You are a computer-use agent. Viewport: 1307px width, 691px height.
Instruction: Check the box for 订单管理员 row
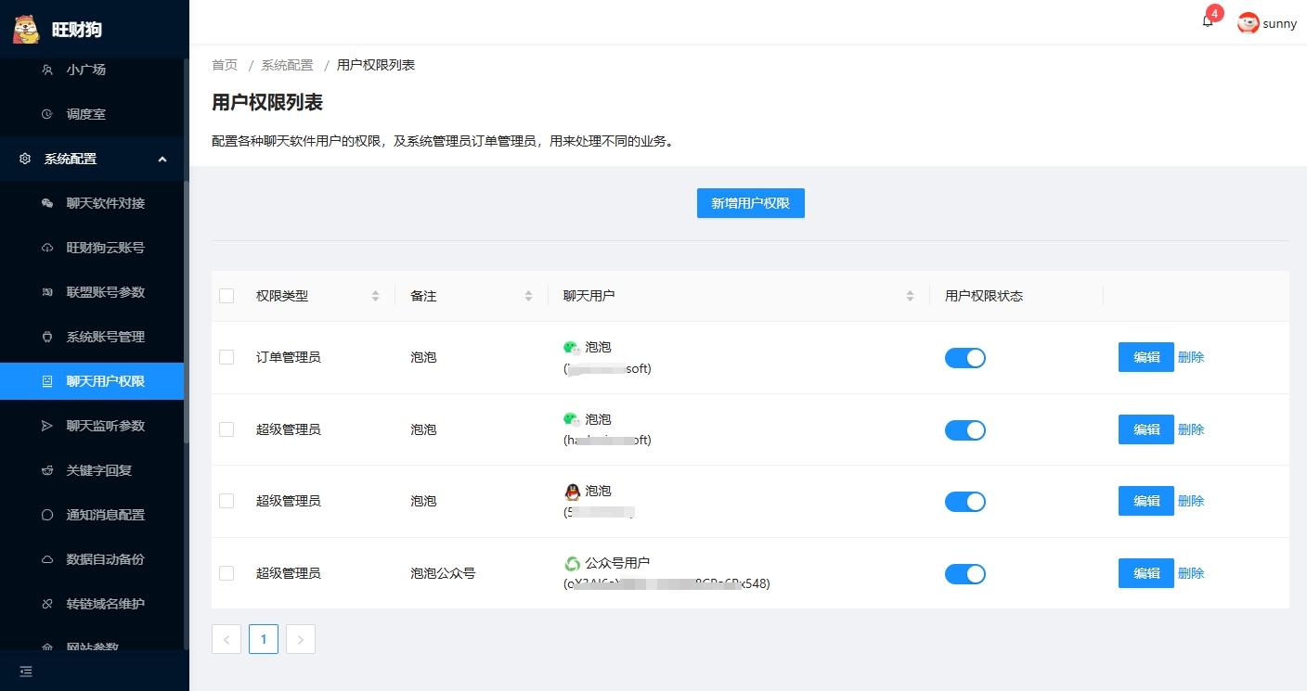(x=226, y=357)
